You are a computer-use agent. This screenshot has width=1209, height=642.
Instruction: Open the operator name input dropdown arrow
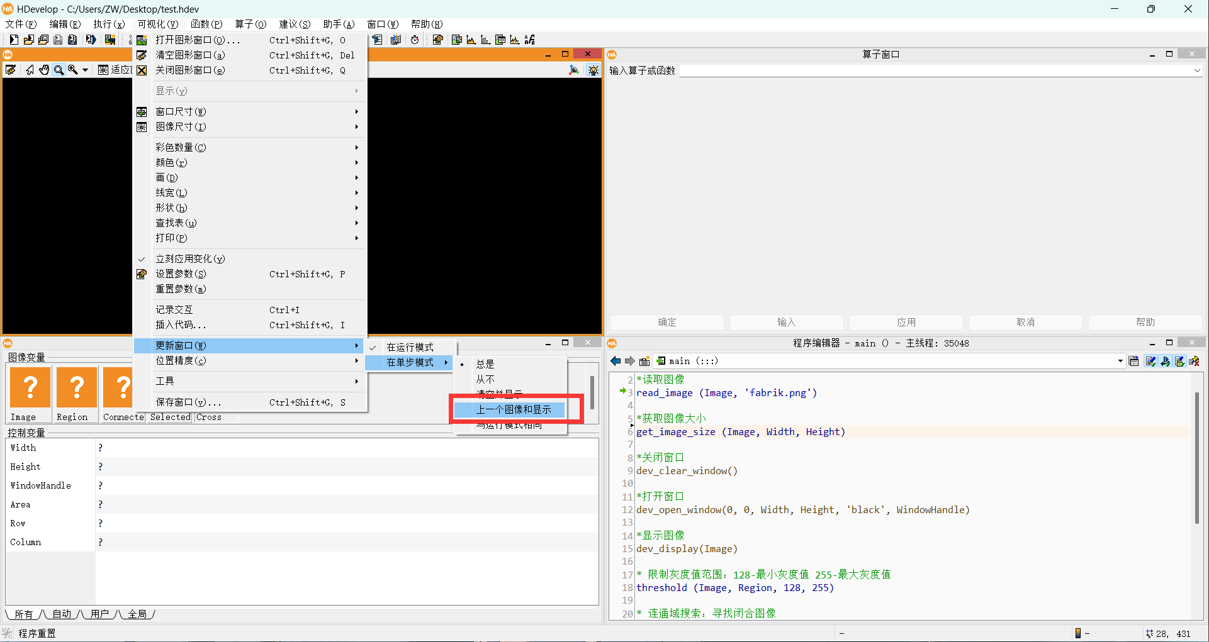pyautogui.click(x=1196, y=71)
